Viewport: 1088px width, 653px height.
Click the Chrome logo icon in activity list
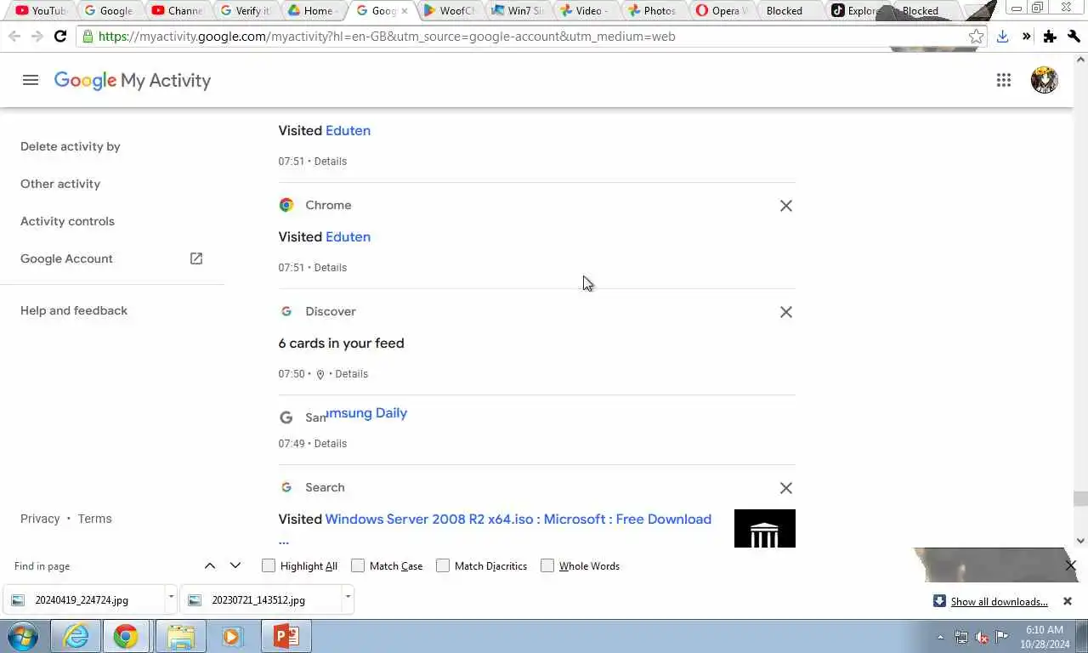[286, 205]
